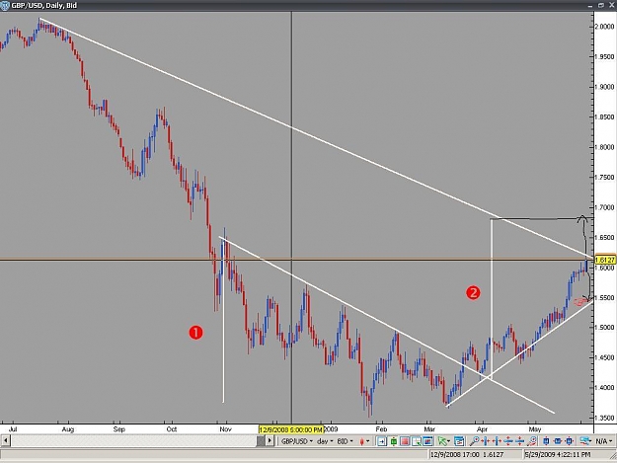Click the Feb label on time axis
Viewport: 617px width, 463px height.
tap(381, 429)
